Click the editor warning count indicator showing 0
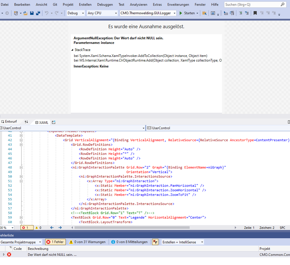This screenshot has height=265, width=290. point(39,228)
